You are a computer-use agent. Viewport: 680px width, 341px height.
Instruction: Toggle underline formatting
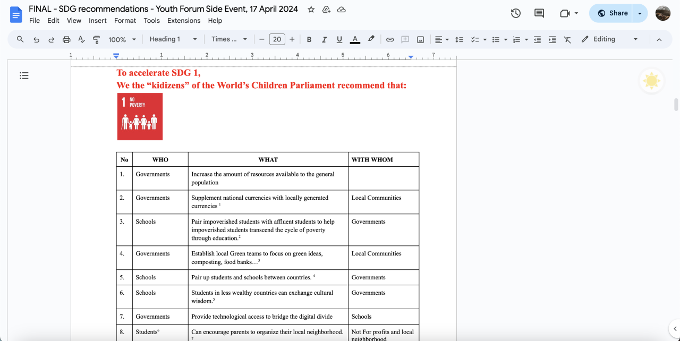pyautogui.click(x=339, y=39)
